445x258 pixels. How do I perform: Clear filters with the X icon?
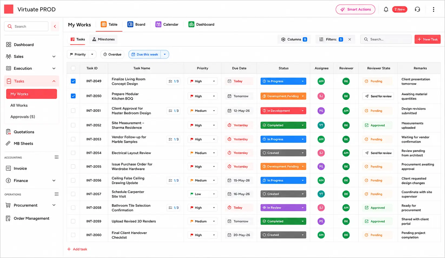(350, 39)
